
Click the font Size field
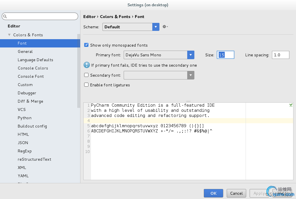(x=226, y=55)
